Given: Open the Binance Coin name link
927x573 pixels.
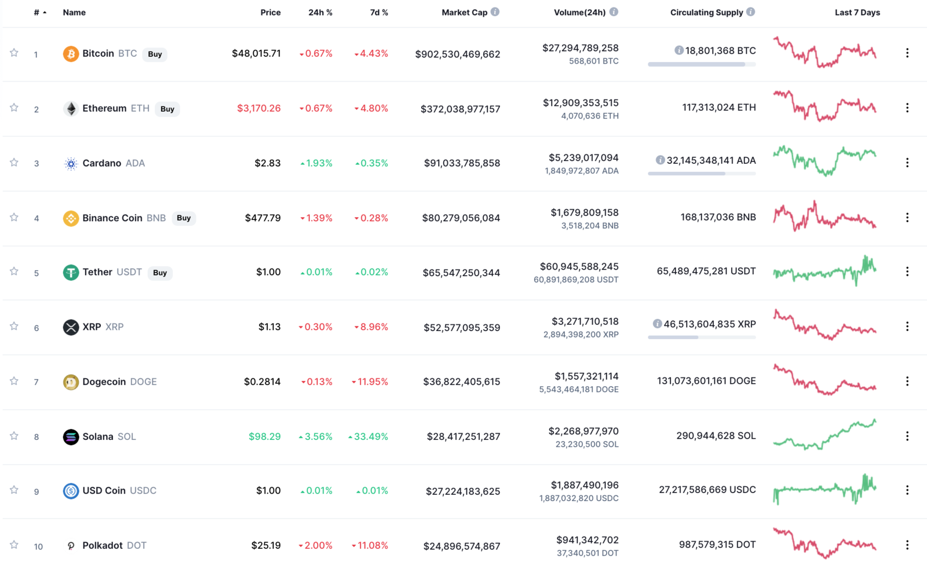Looking at the screenshot, I should [112, 218].
